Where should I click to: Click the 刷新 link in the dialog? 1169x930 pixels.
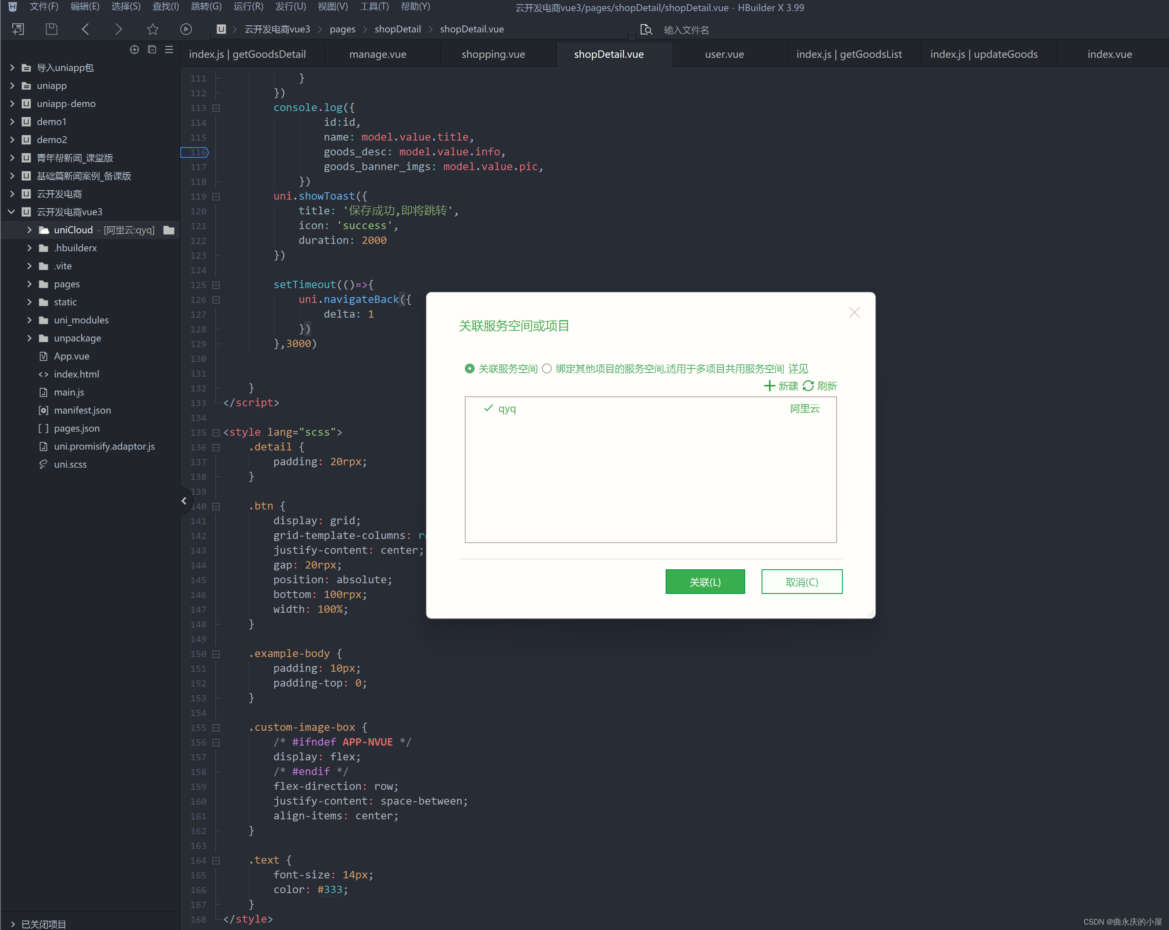click(x=827, y=386)
